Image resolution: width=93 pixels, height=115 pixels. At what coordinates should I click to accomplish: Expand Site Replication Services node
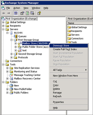coord(7,68)
